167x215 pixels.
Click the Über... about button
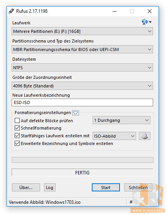[26, 187]
